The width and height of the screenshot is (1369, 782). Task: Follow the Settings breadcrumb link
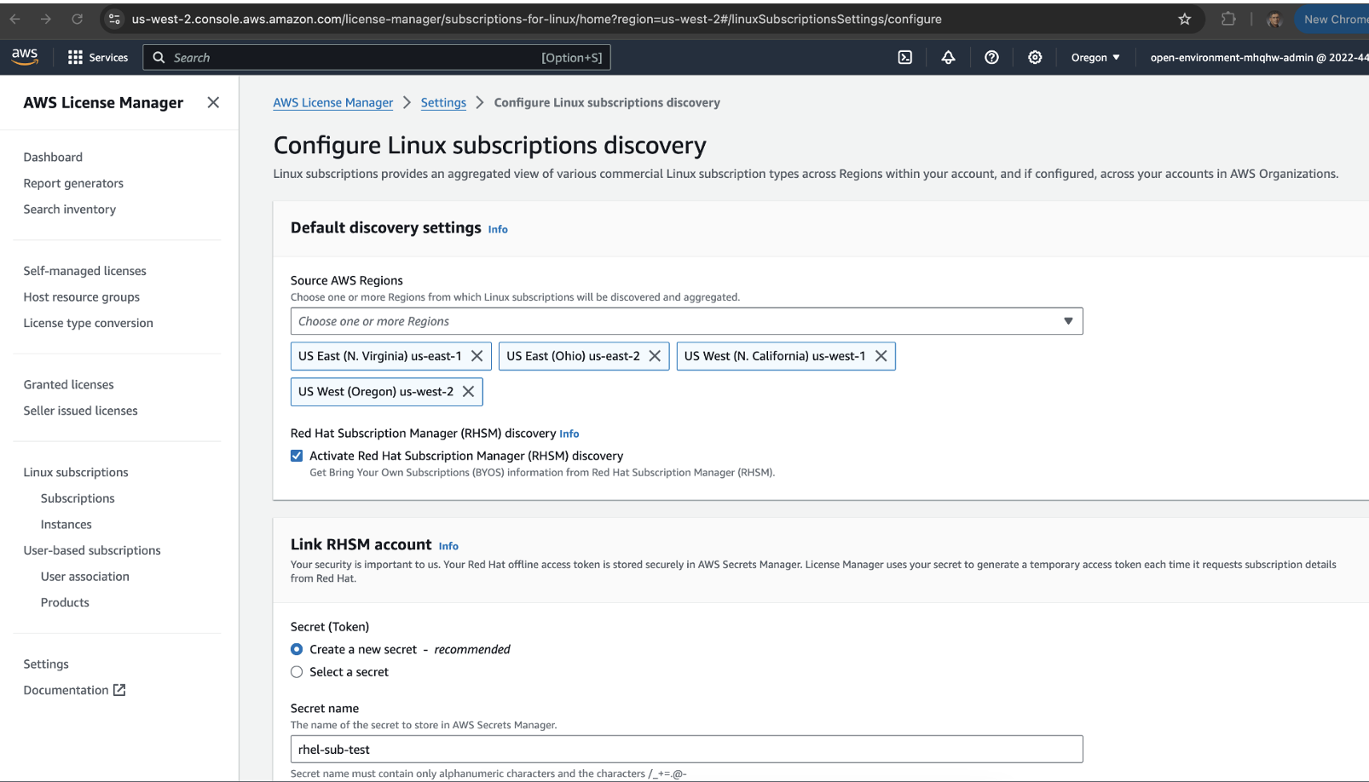coord(443,102)
